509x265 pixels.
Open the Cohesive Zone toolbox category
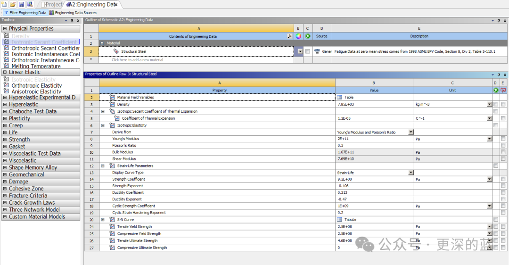click(41, 189)
